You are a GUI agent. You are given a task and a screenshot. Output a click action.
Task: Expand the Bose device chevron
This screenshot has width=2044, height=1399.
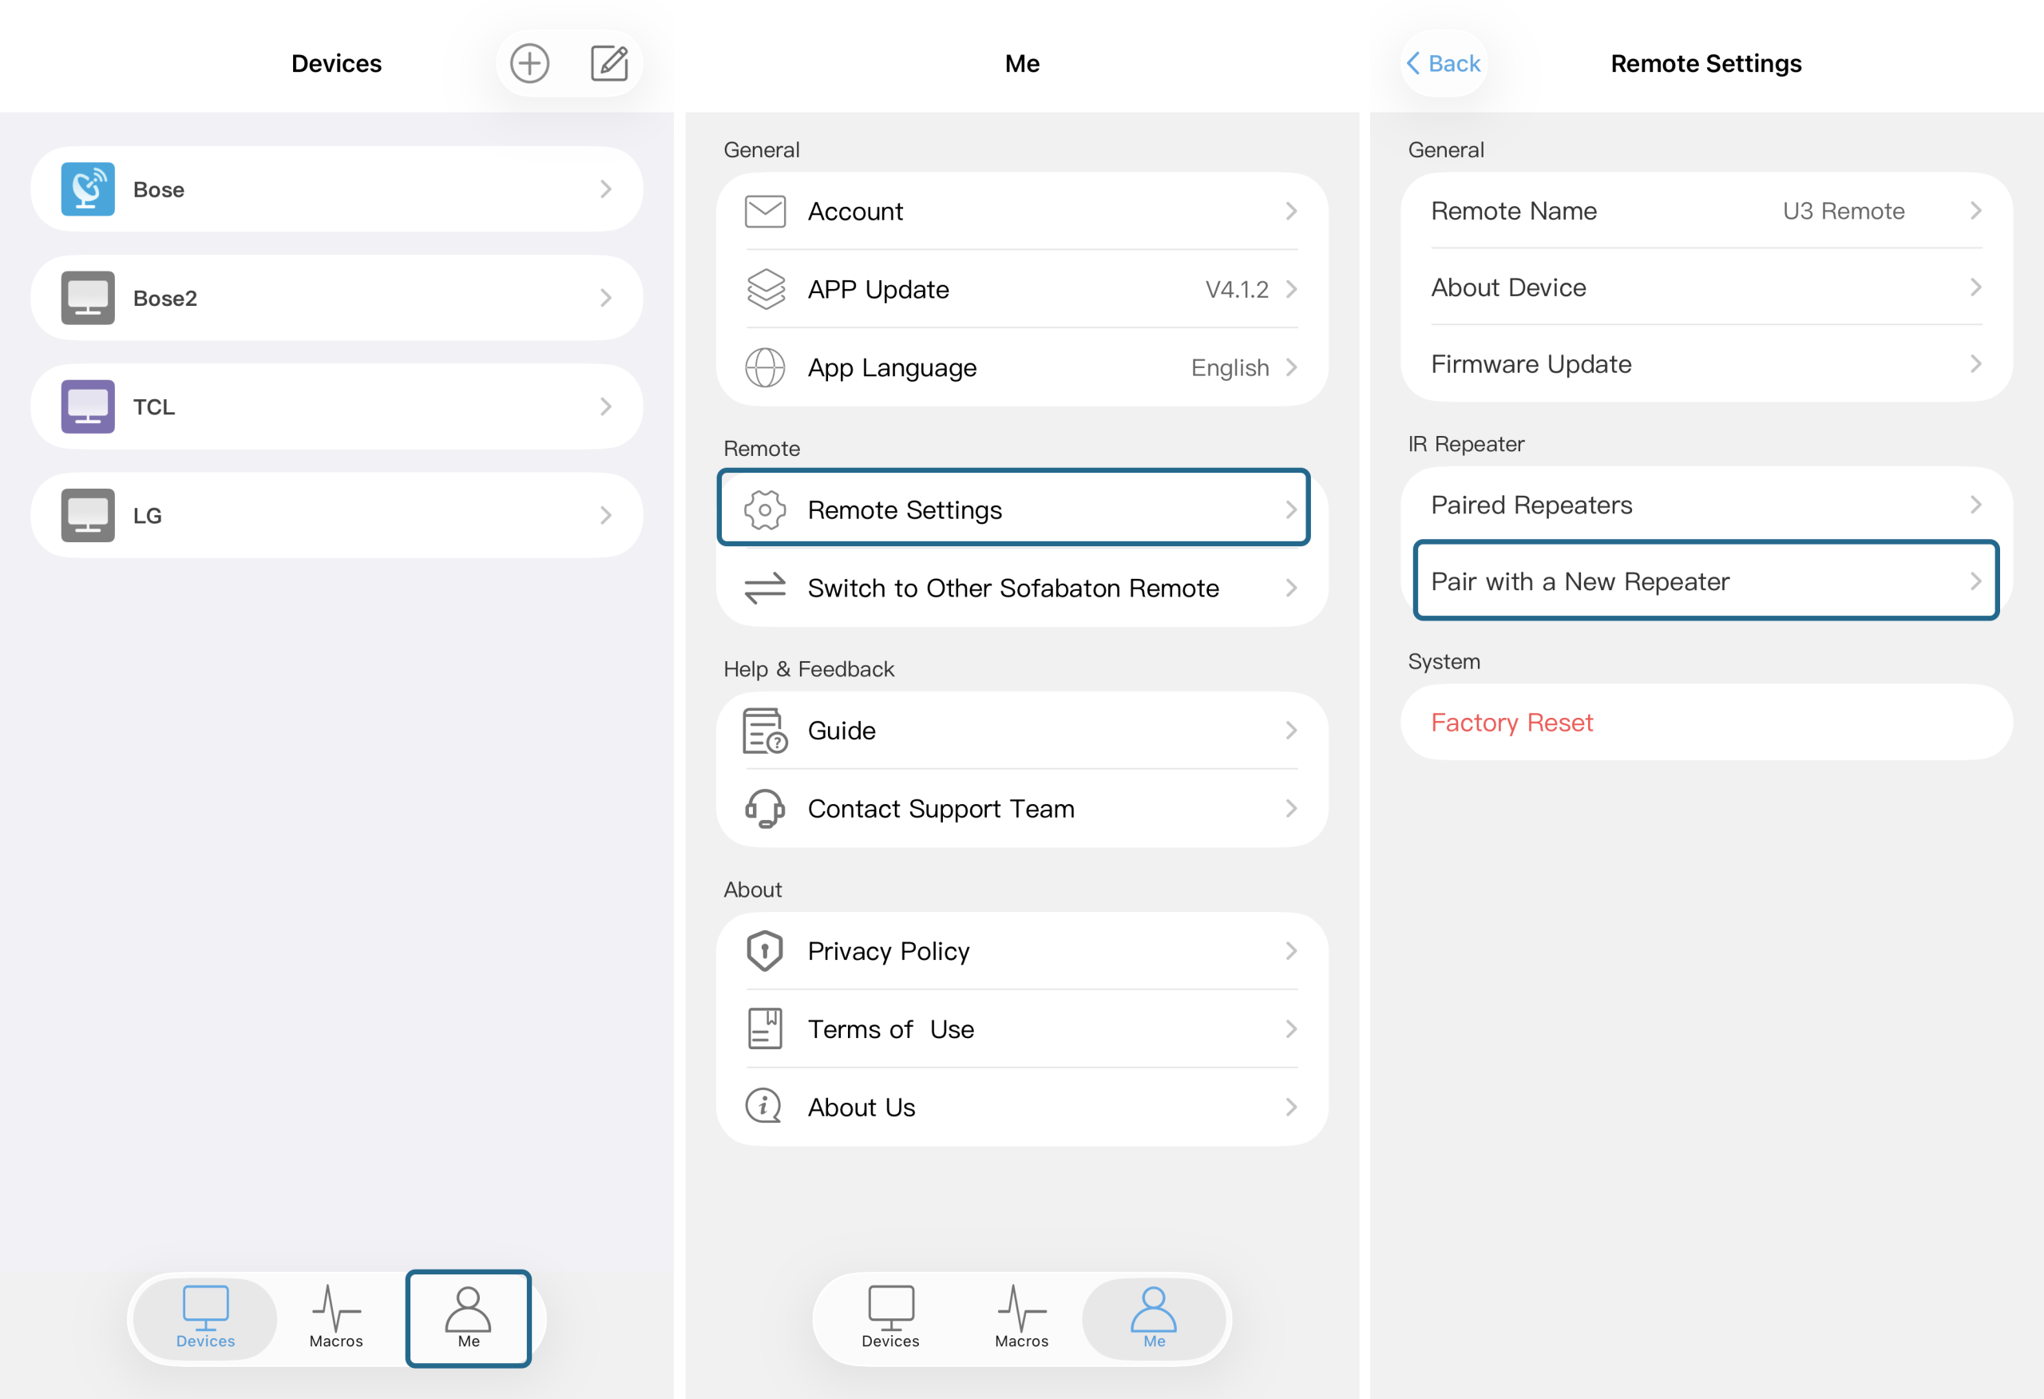click(605, 189)
